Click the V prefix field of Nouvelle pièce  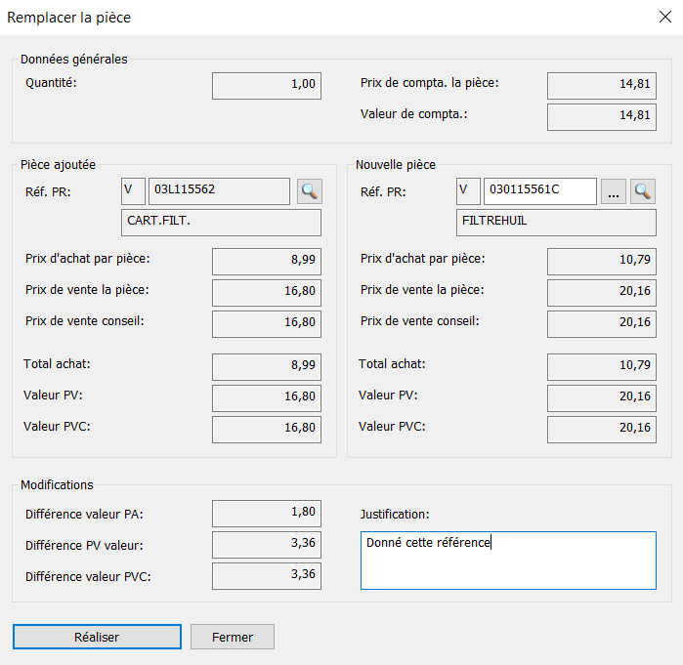468,191
